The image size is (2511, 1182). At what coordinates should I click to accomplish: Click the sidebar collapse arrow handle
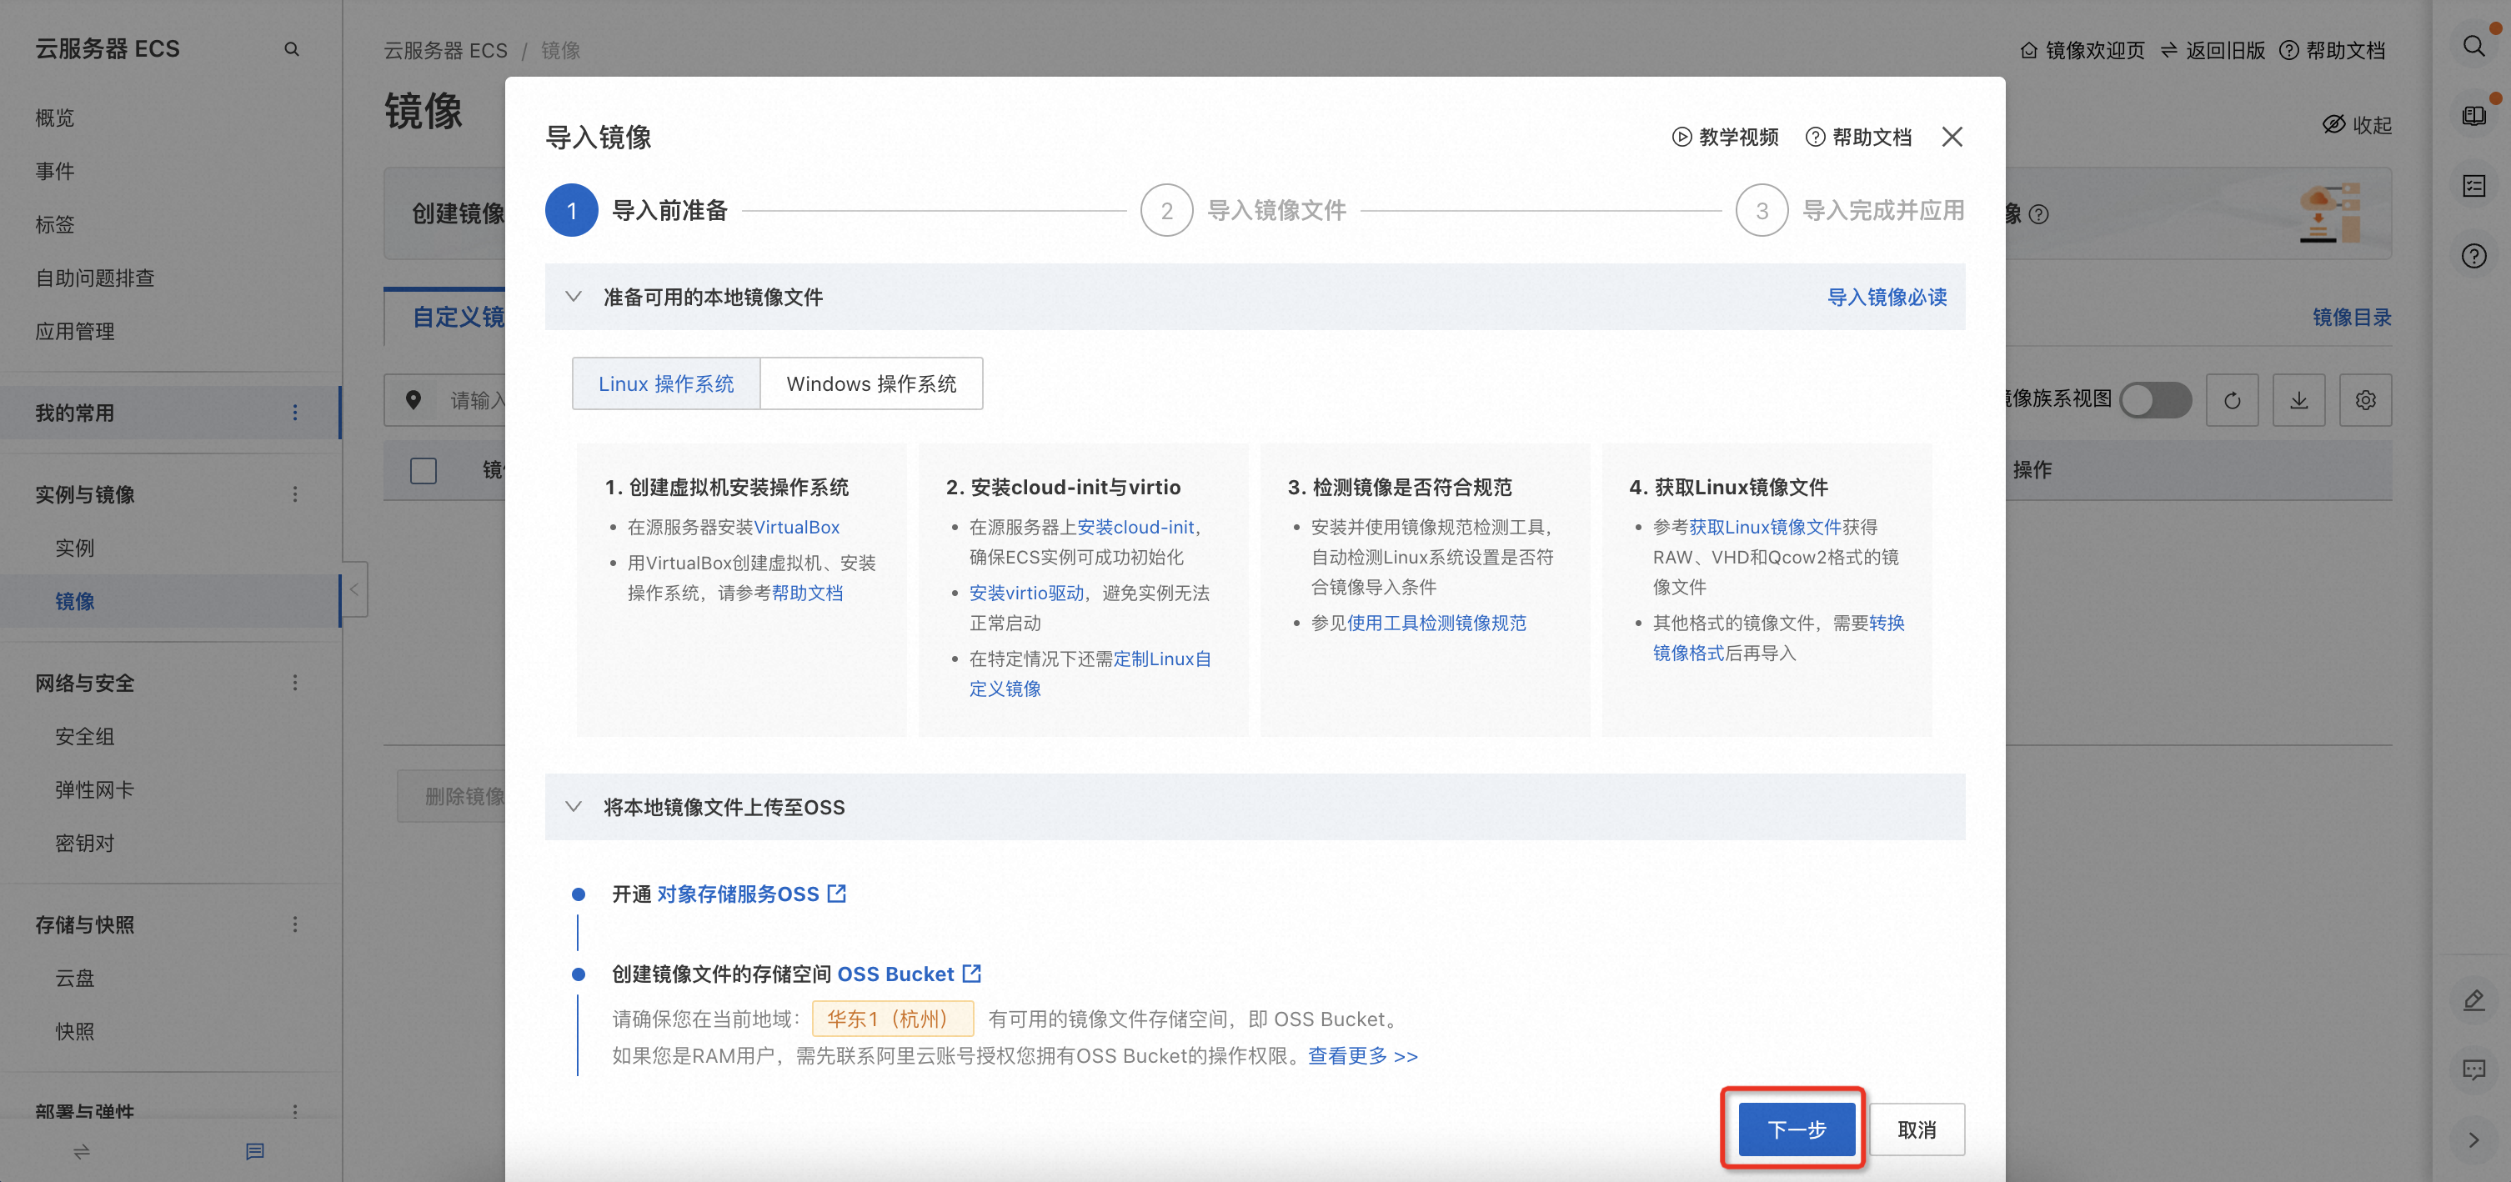coord(355,588)
